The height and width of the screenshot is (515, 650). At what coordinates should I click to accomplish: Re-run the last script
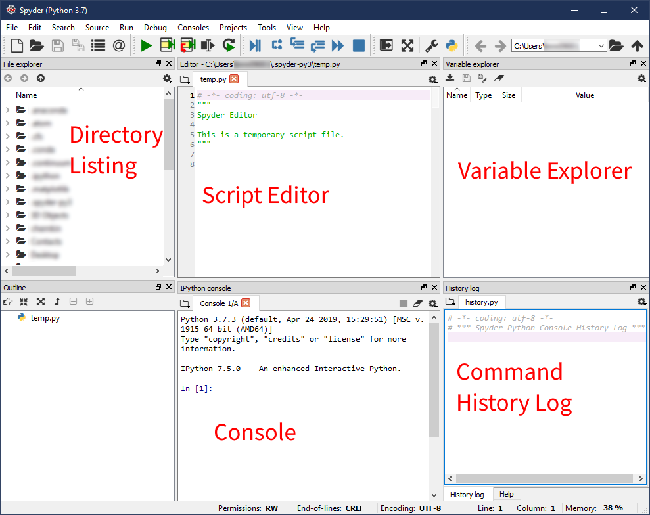[x=229, y=45]
